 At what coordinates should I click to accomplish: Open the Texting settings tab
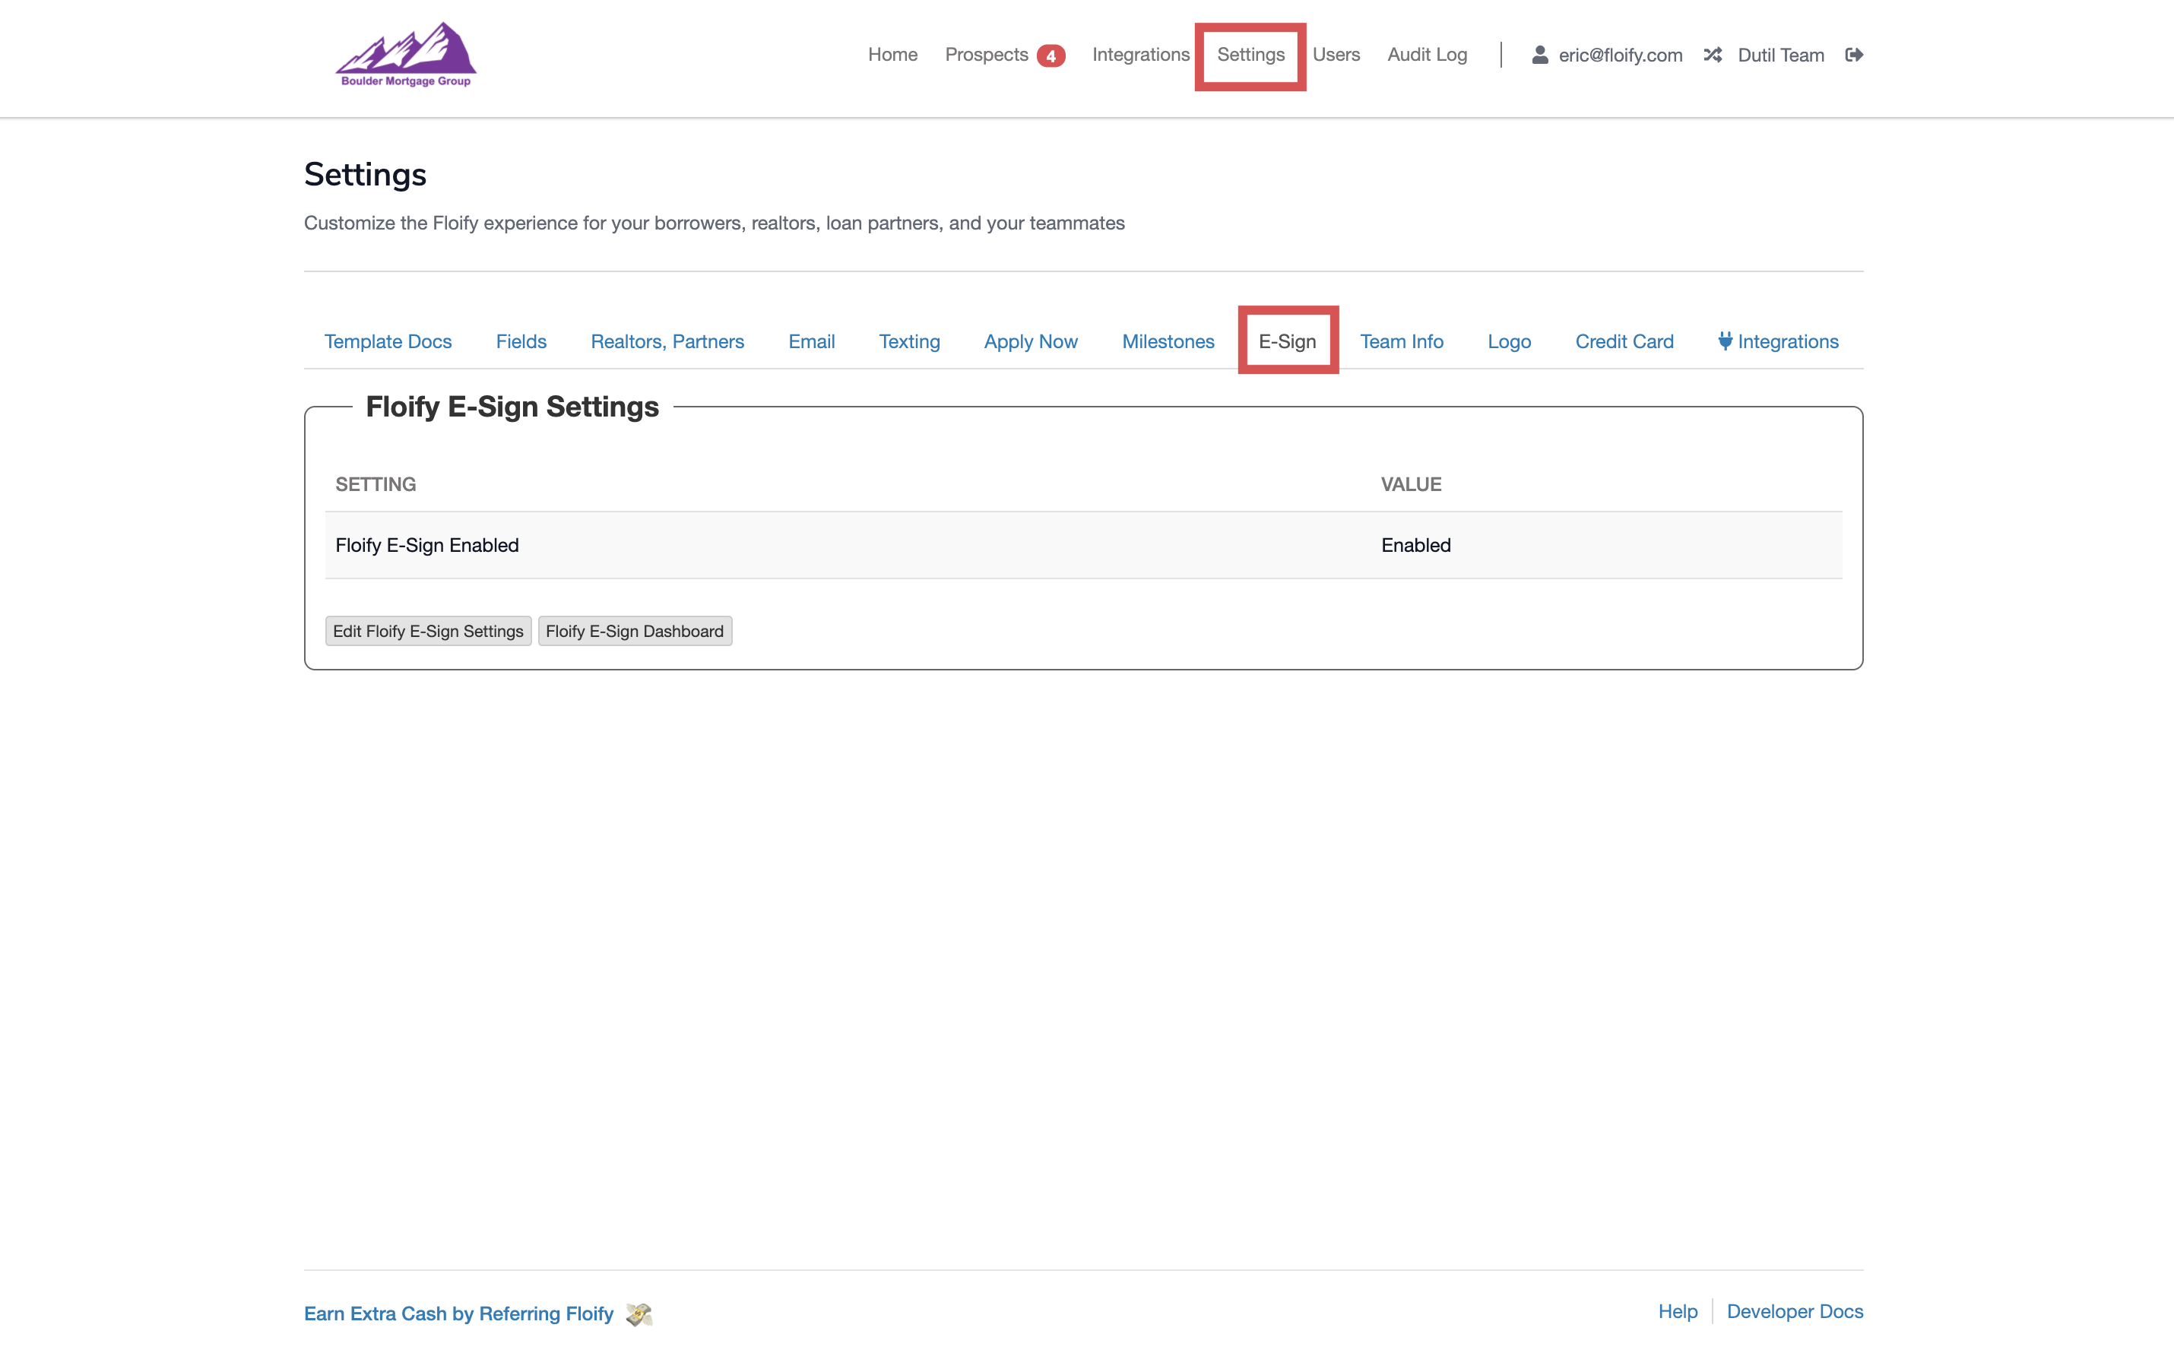click(909, 341)
